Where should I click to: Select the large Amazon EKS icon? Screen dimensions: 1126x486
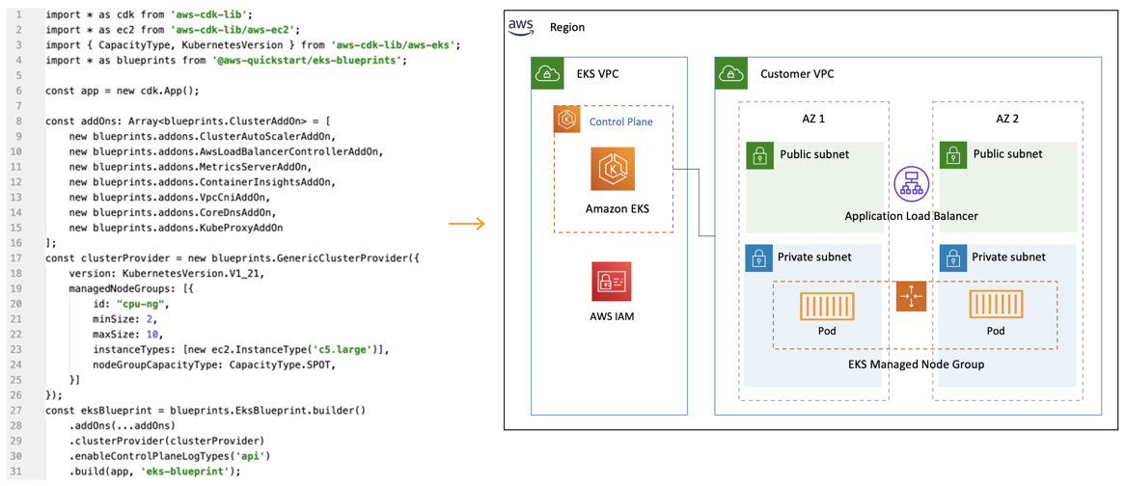613,169
